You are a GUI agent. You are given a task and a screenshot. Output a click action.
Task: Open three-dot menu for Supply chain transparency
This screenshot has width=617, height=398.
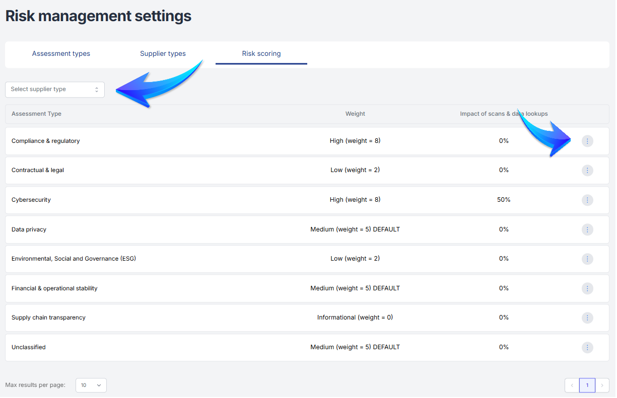pos(587,318)
